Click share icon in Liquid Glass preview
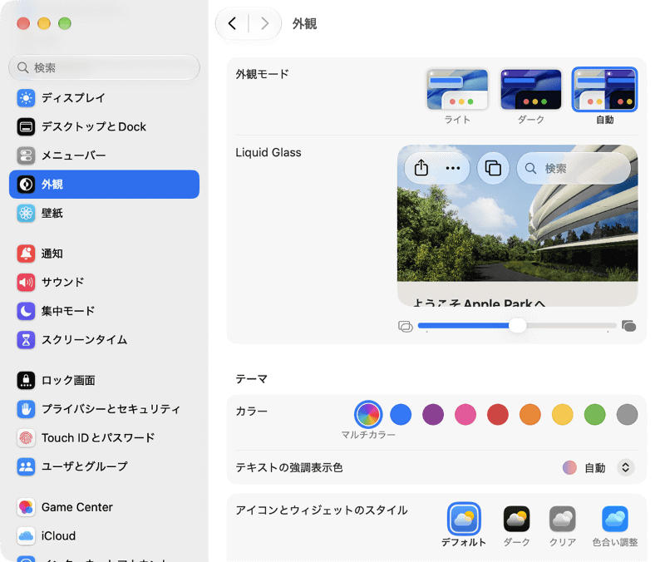The image size is (665, 562). (421, 168)
